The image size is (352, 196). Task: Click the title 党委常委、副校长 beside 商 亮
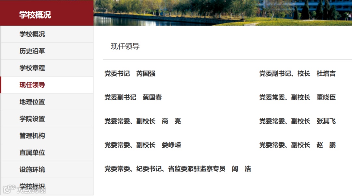tap(130, 121)
